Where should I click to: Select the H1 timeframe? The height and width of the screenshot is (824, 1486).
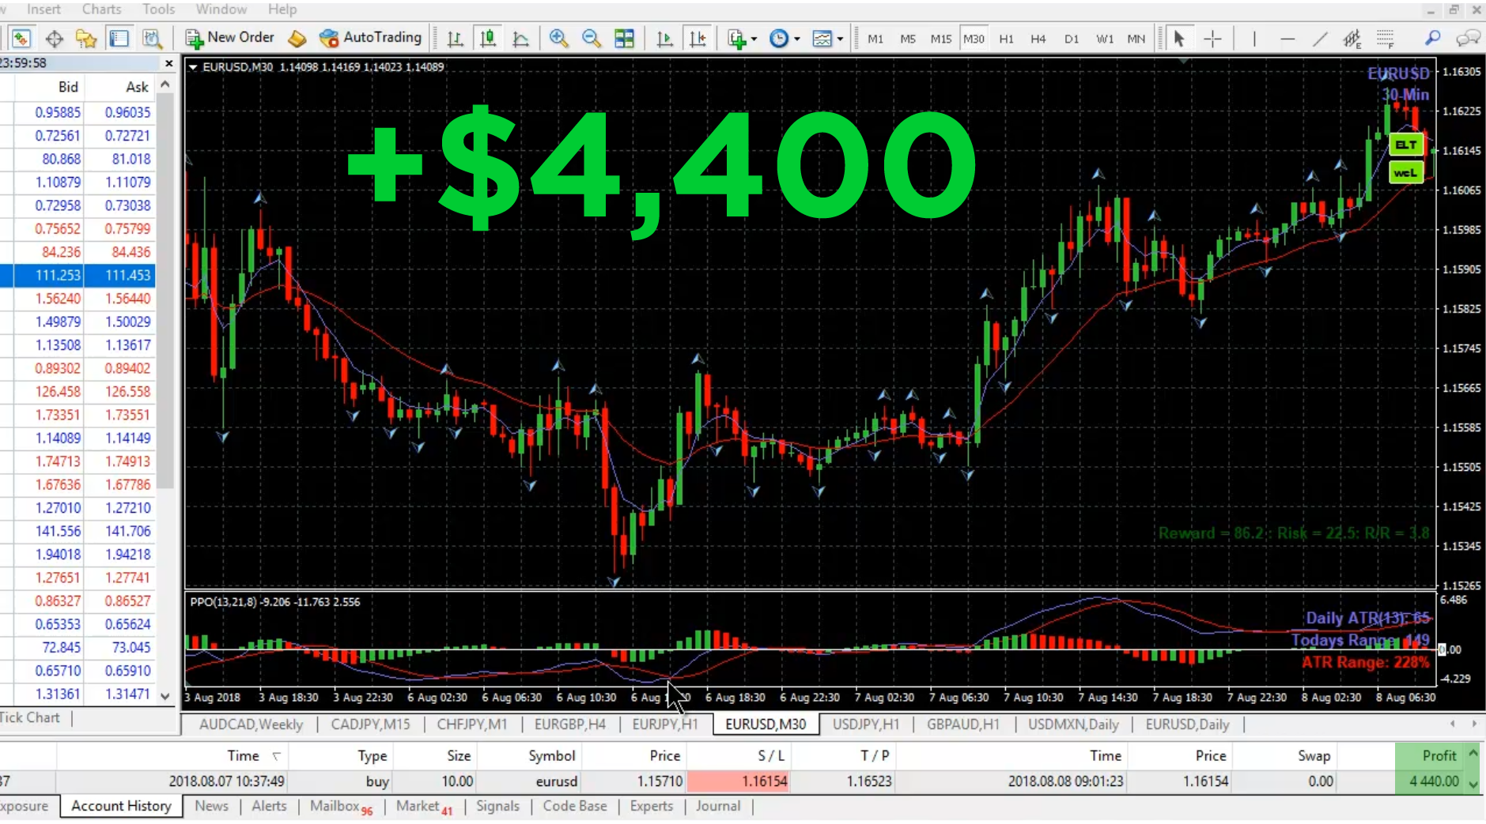pos(1006,38)
